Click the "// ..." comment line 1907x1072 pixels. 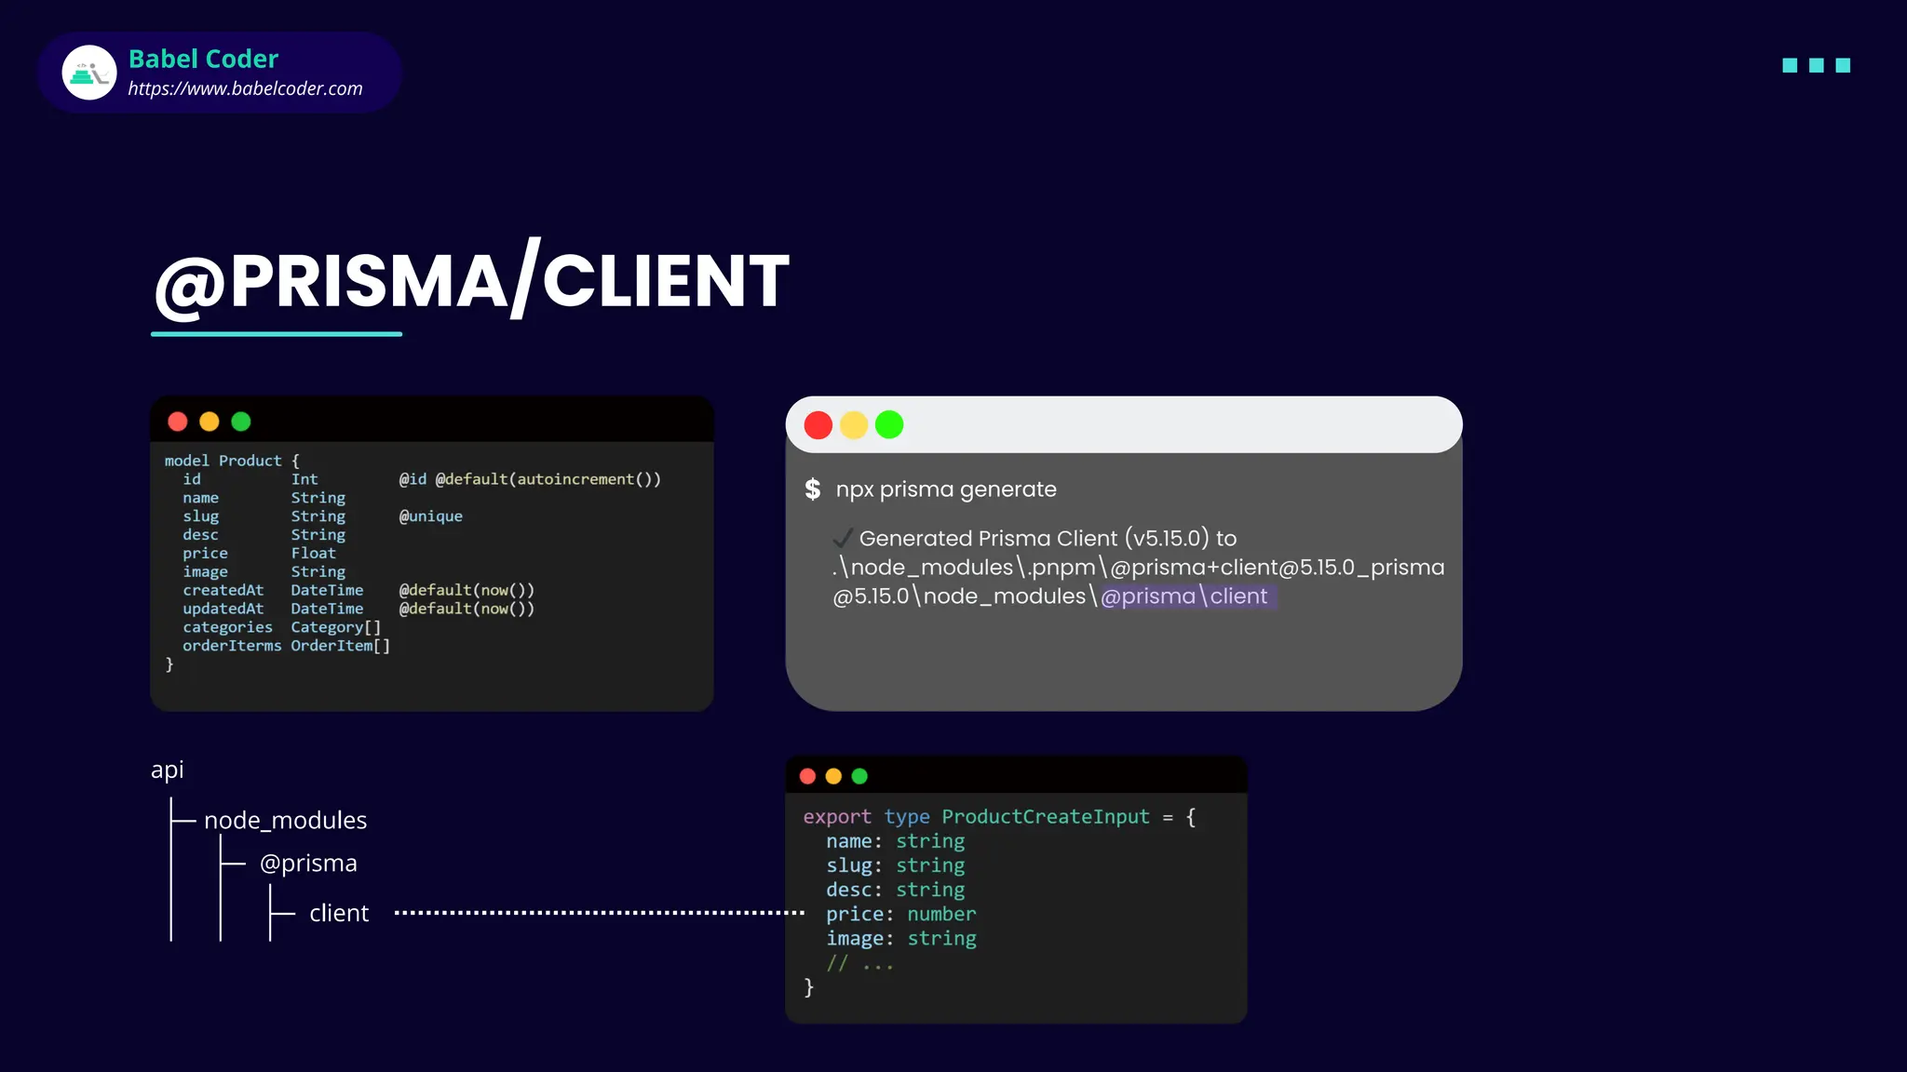860,963
